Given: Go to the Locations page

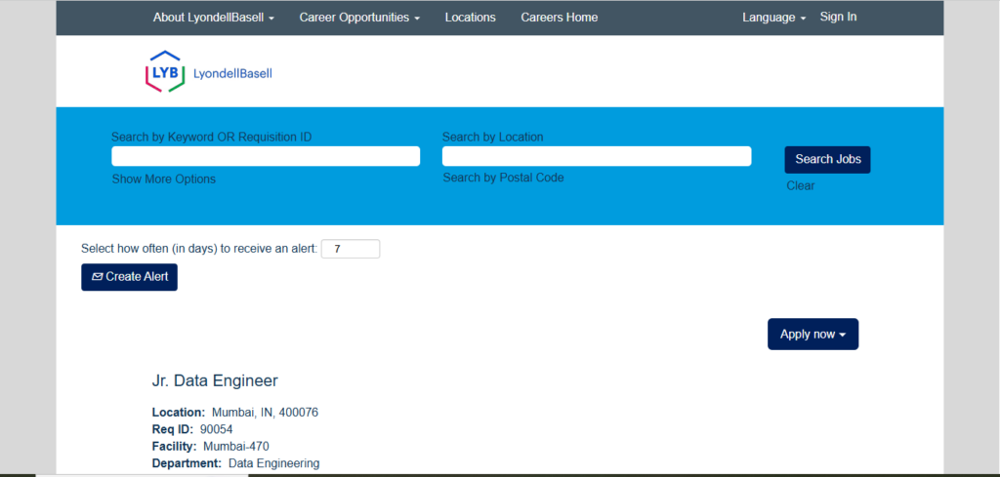Looking at the screenshot, I should point(470,18).
